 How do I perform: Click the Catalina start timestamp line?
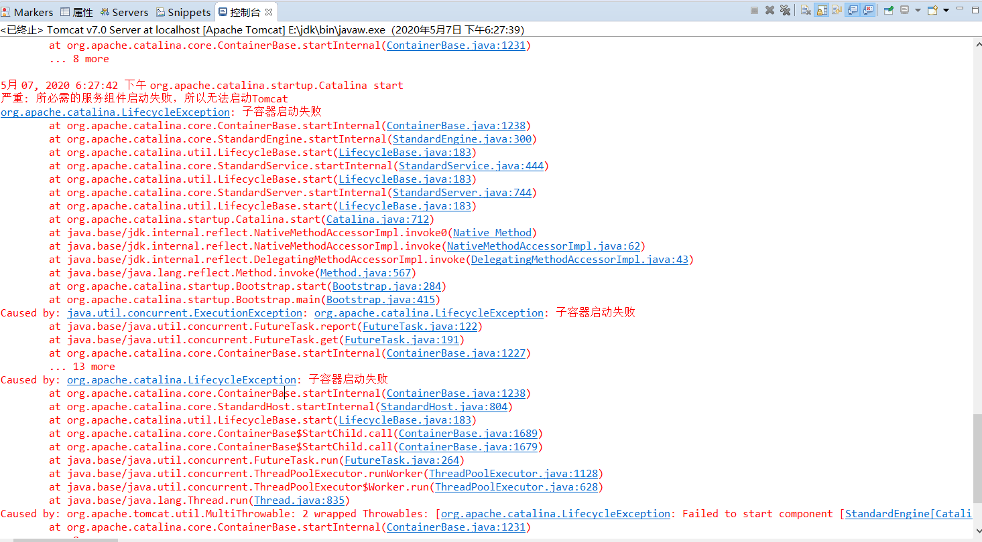coord(202,86)
